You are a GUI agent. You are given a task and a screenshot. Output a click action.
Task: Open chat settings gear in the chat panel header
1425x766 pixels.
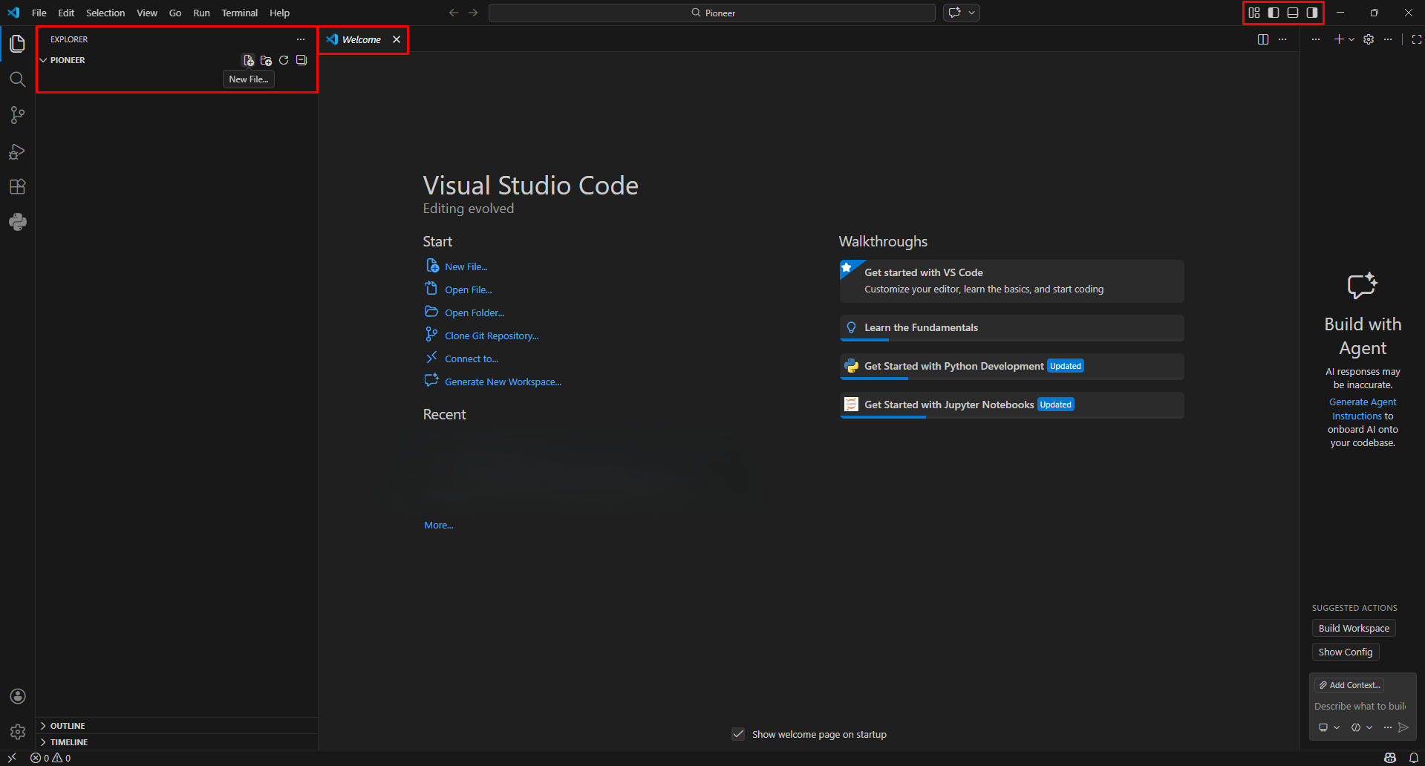[1369, 39]
